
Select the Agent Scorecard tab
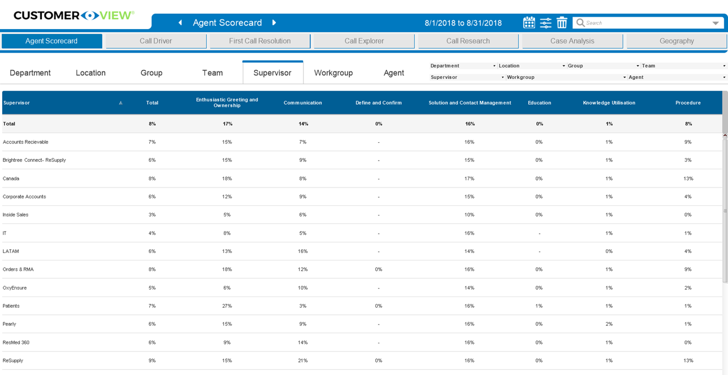coord(52,41)
